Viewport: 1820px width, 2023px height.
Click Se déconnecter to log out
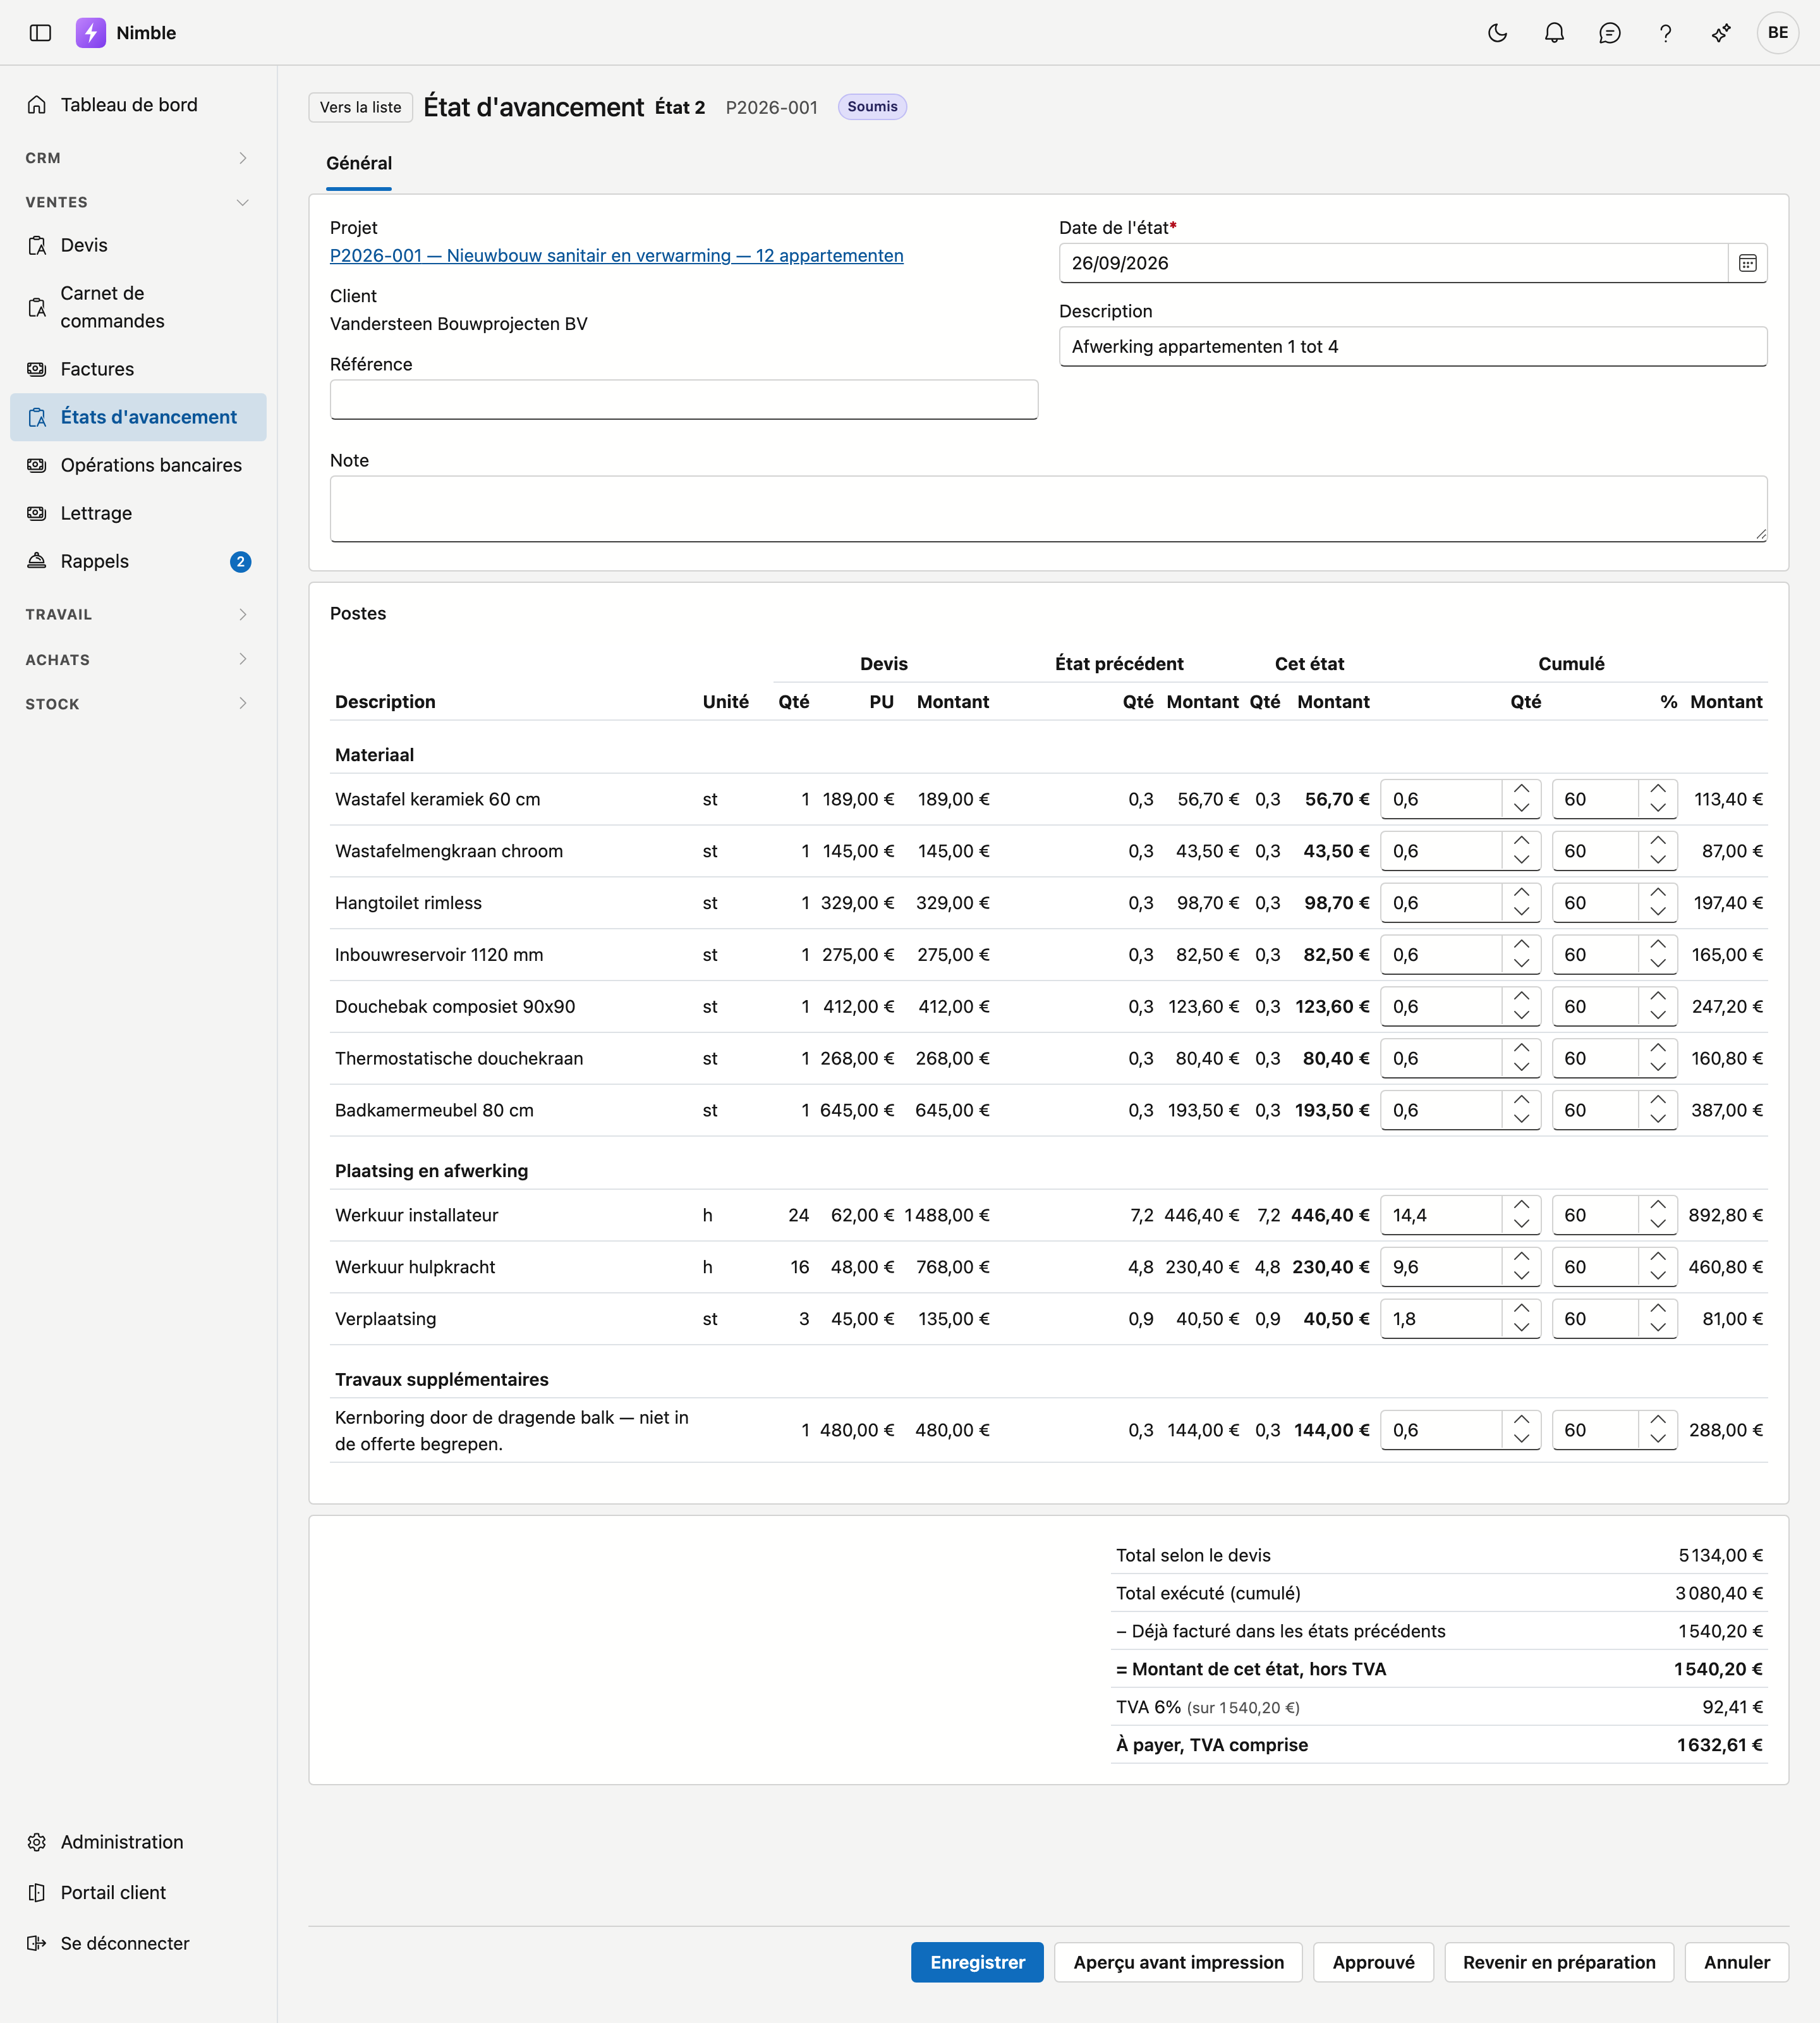pos(138,1943)
